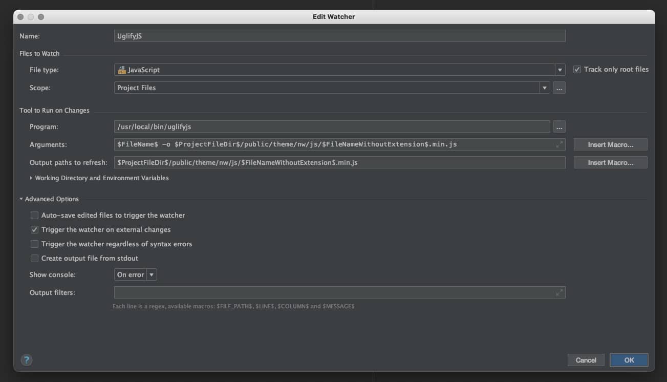Click the help question mark icon

coord(27,360)
